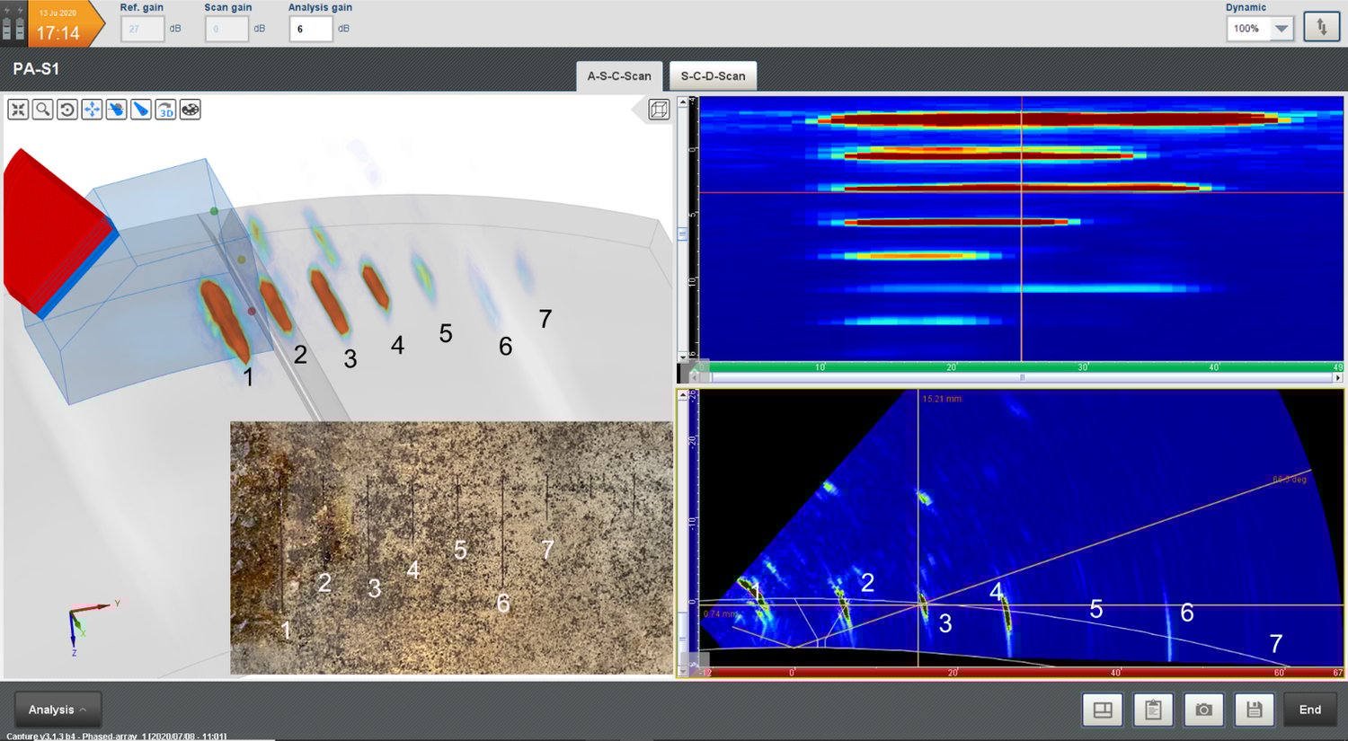Enable the 3D rotation mode icon
The image size is (1348, 741).
tap(164, 109)
